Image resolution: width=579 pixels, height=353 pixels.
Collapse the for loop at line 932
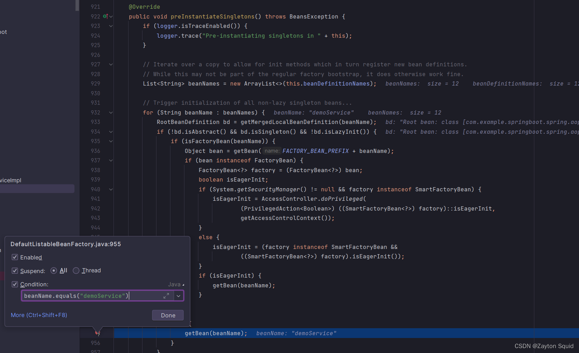(111, 112)
